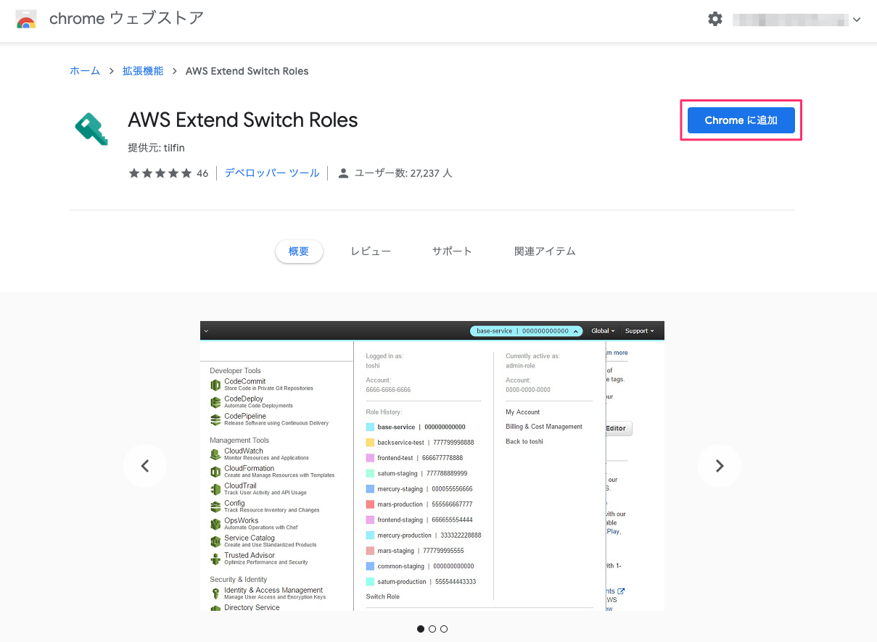Click the five-star rating icons
The width and height of the screenshot is (877, 642).
coord(160,173)
